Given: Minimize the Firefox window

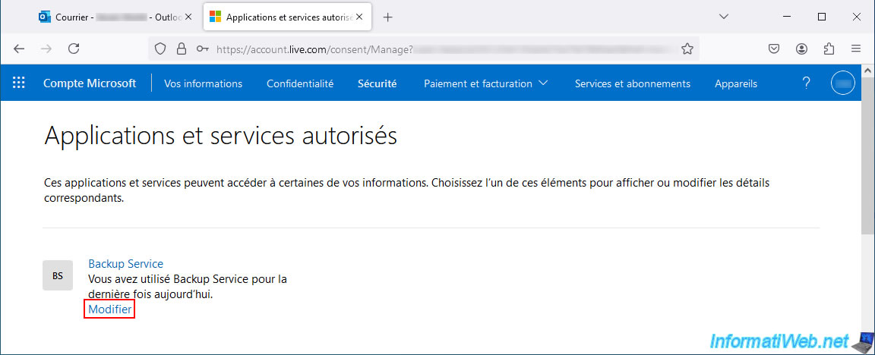Looking at the screenshot, I should [788, 17].
